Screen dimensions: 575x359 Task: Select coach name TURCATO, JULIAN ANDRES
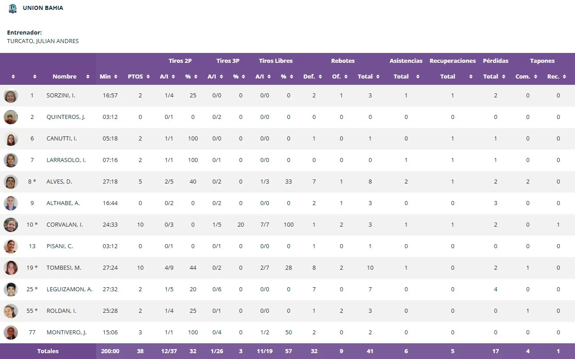tap(43, 41)
